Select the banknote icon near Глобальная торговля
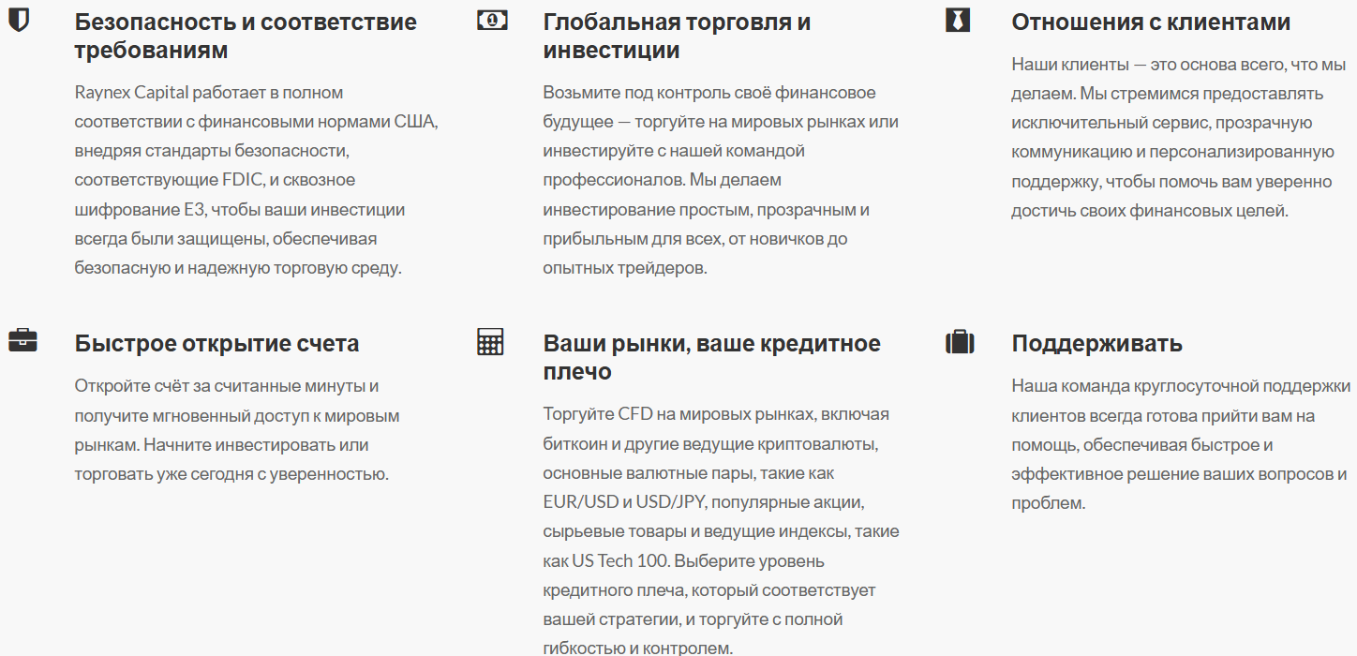 [x=489, y=19]
